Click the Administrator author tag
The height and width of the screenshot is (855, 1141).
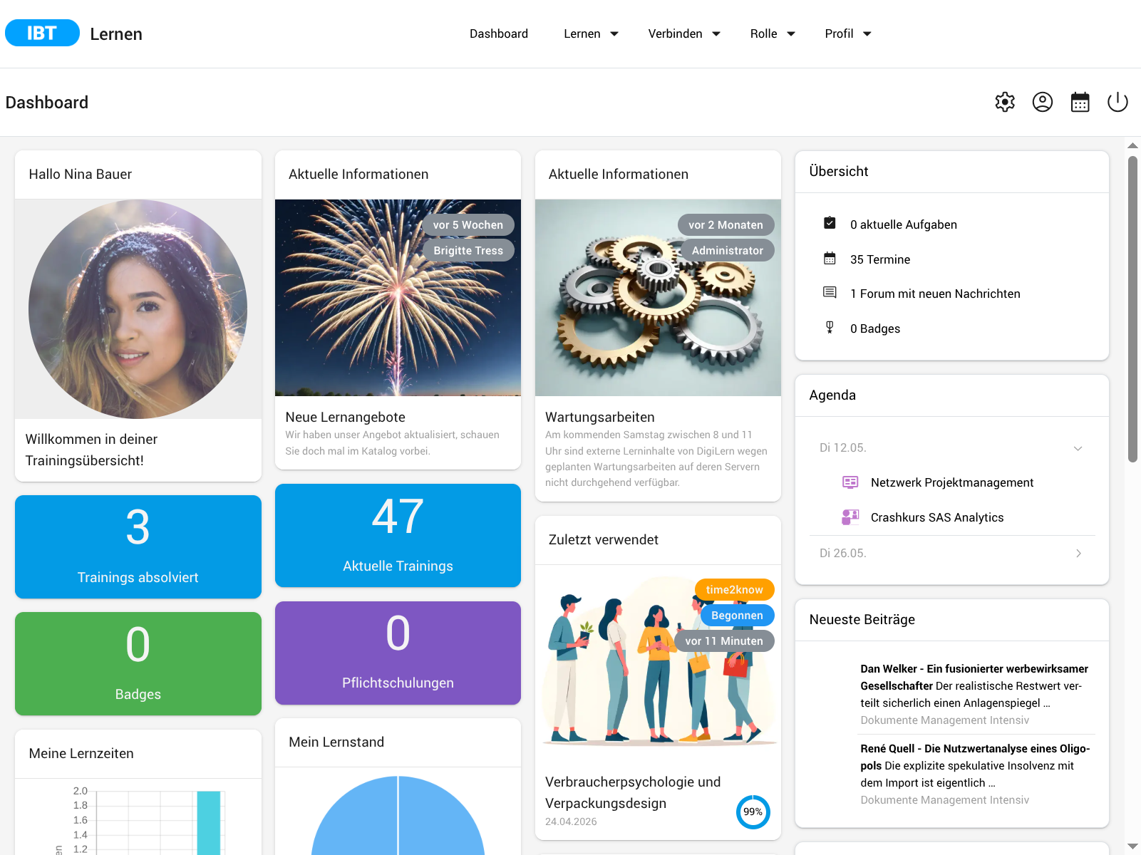(x=727, y=251)
